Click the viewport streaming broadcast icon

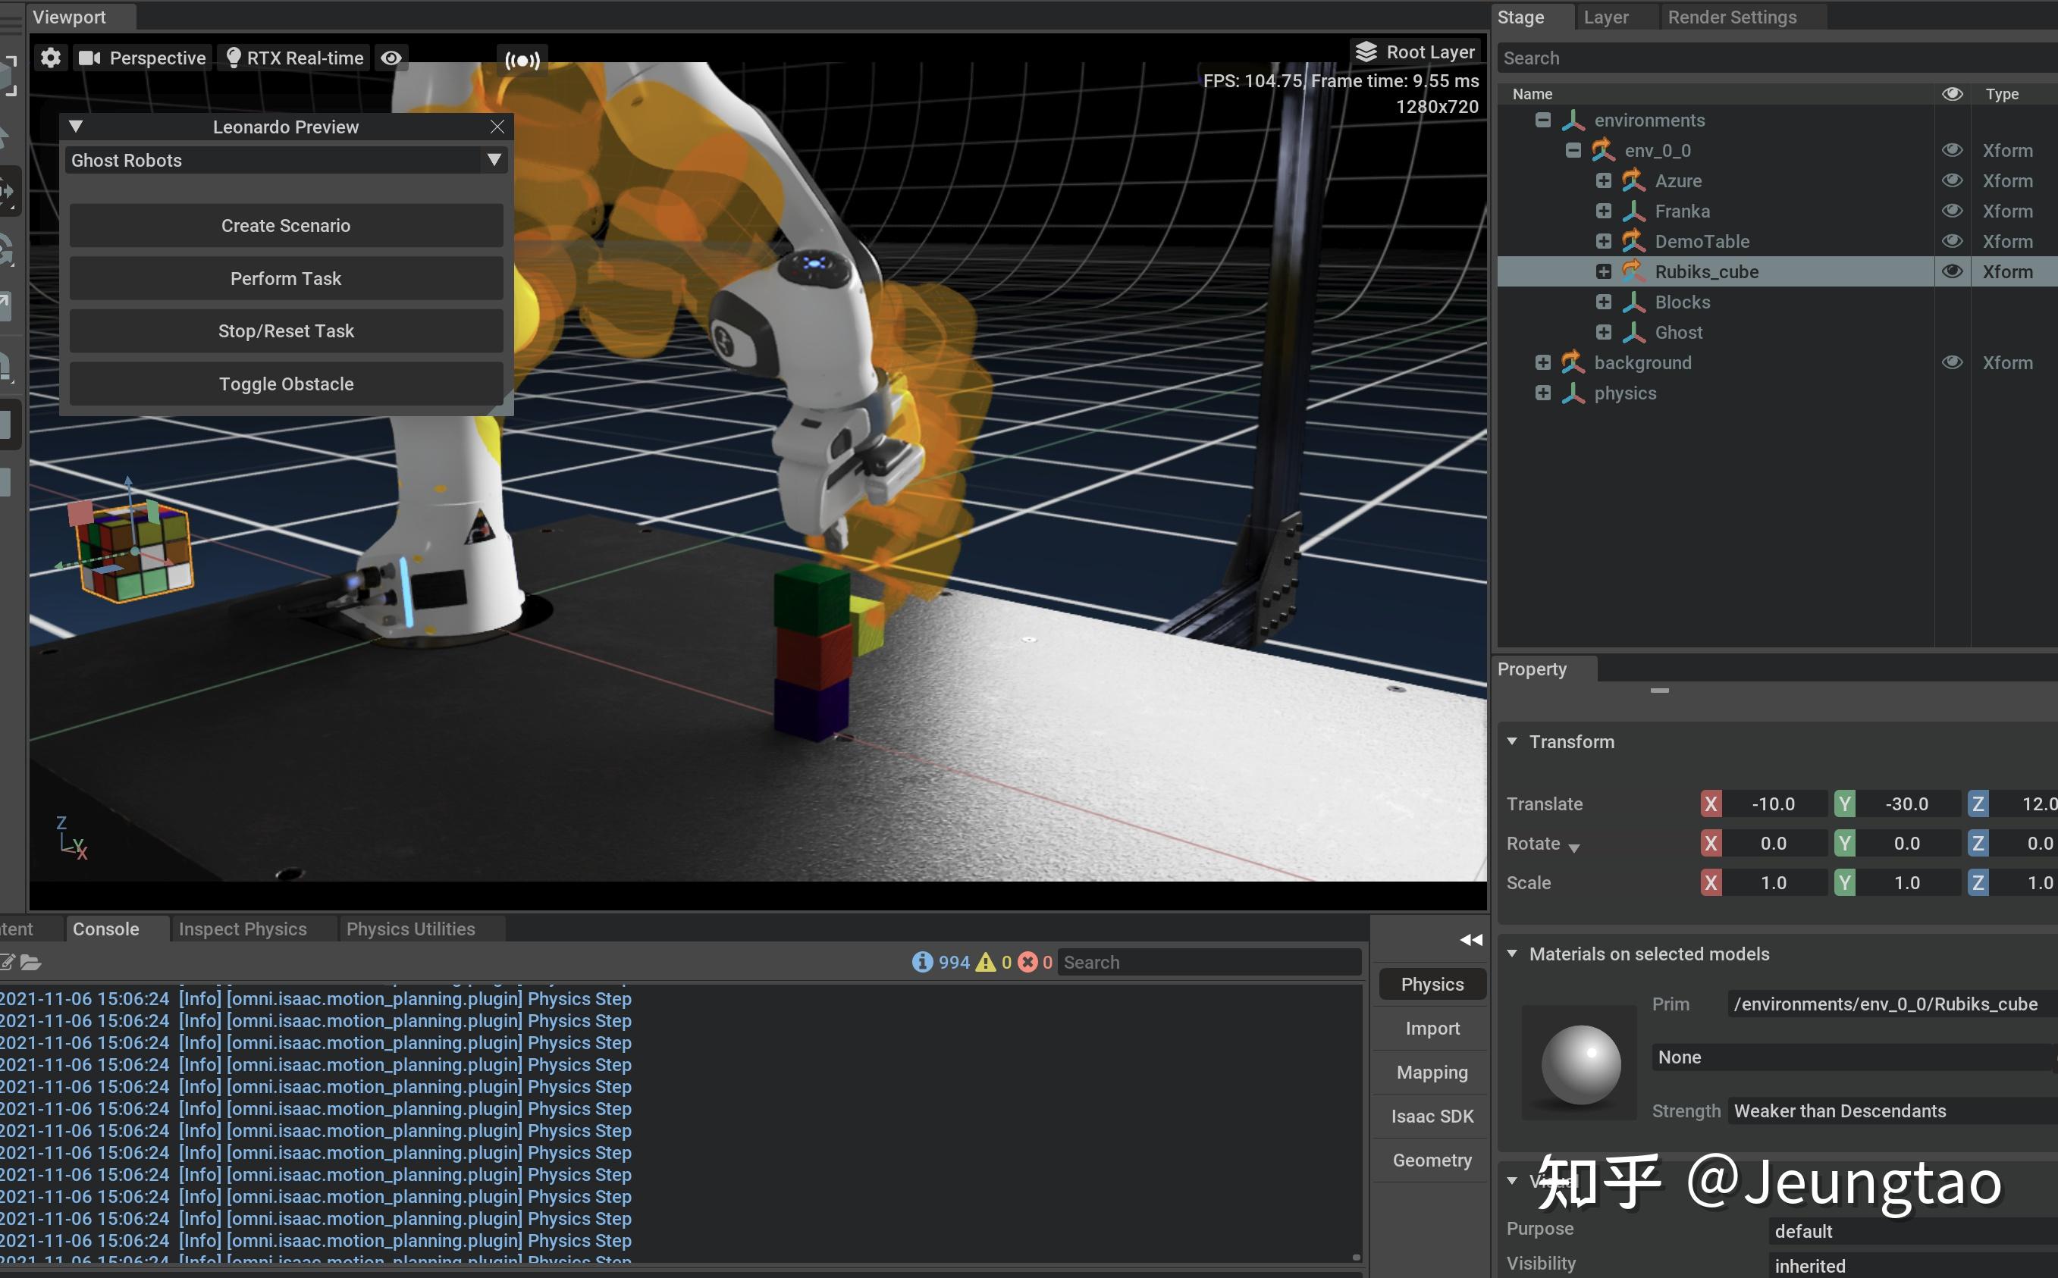pos(522,60)
